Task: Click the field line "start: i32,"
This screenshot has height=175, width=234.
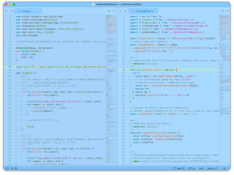Action: [x=29, y=54]
